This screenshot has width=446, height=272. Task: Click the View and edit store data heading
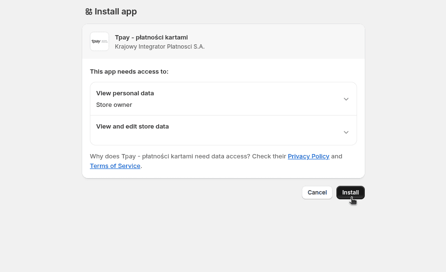coord(132,127)
